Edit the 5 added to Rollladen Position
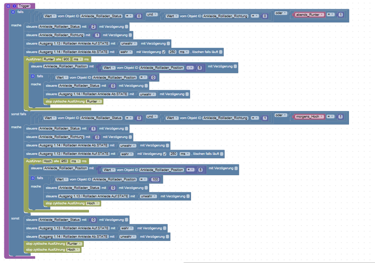The image size is (375, 263). [201, 170]
